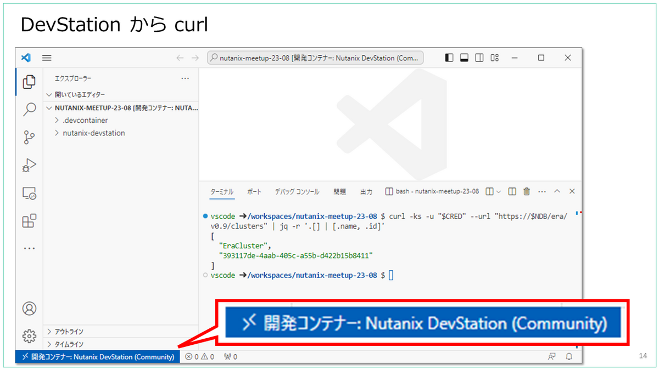Go forward with the right arrow
Viewport: 659px width, 370px height.
tap(195, 58)
